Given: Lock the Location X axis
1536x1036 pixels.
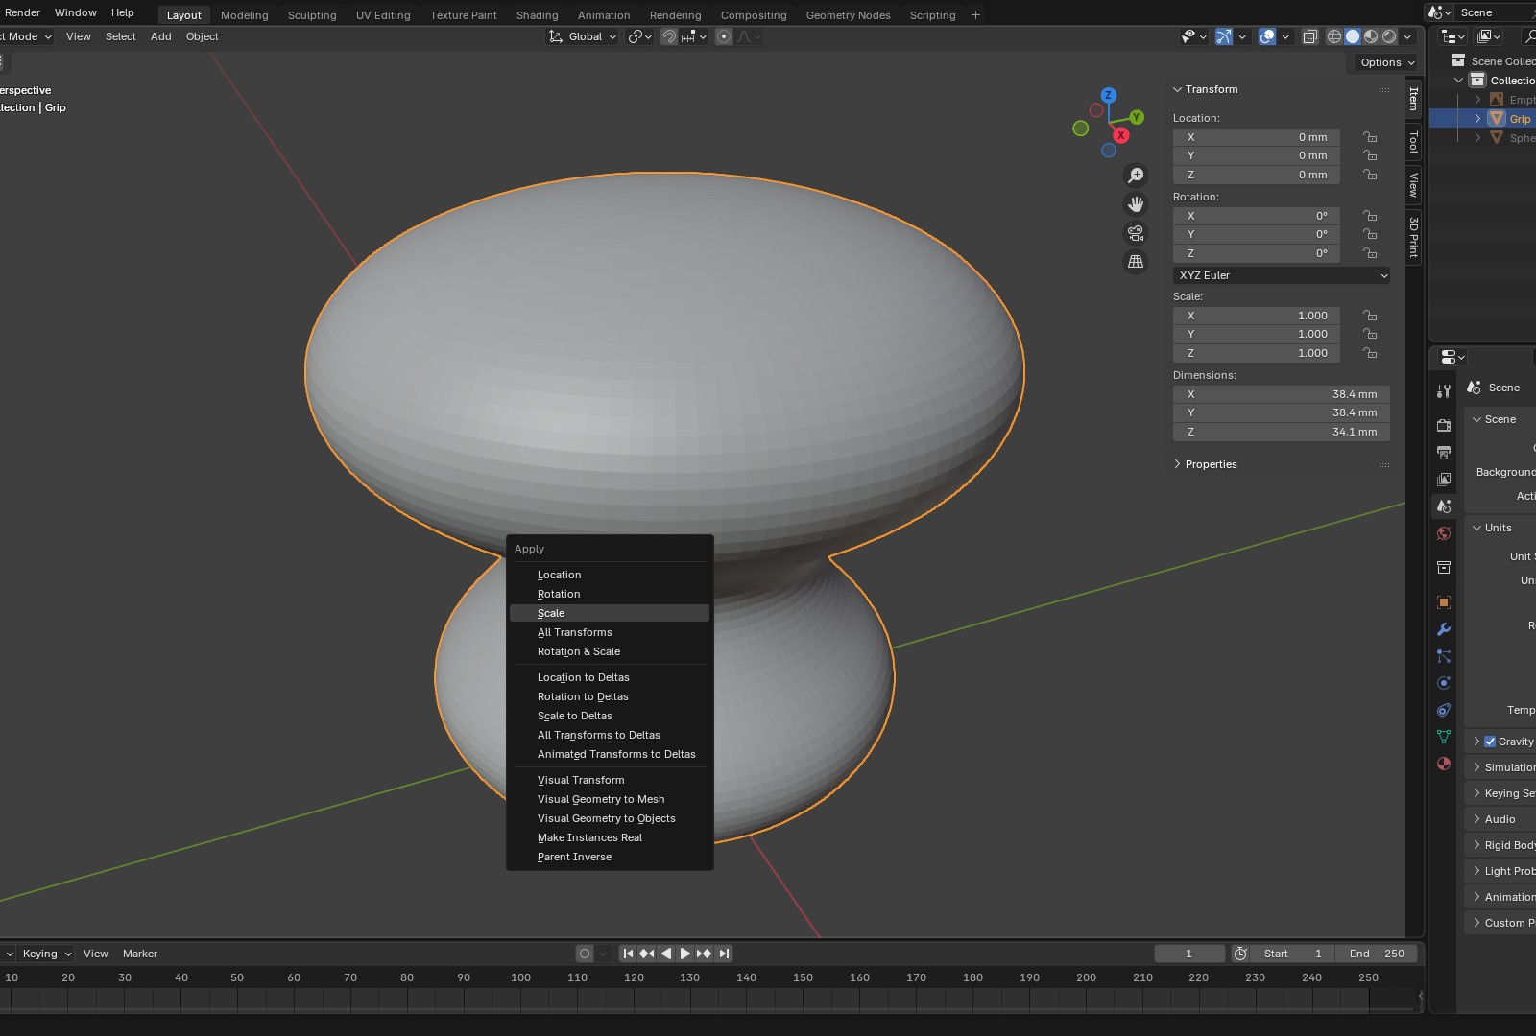Looking at the screenshot, I should coord(1370,137).
